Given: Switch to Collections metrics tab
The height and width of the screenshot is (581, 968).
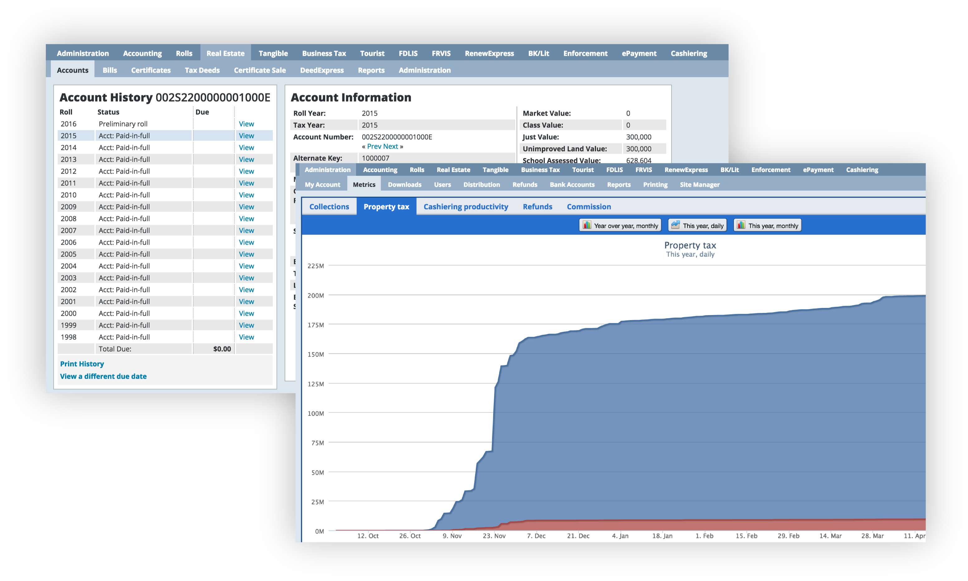Looking at the screenshot, I should click(x=329, y=206).
